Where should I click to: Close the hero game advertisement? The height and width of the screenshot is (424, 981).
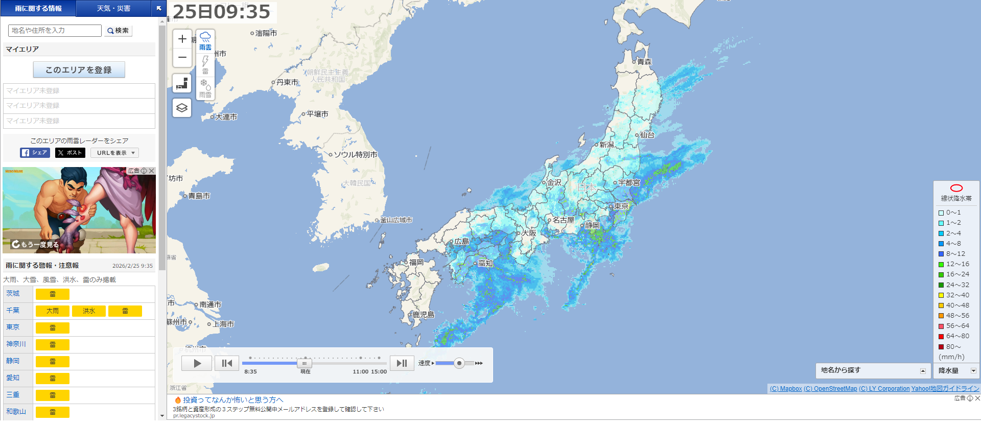pyautogui.click(x=152, y=171)
